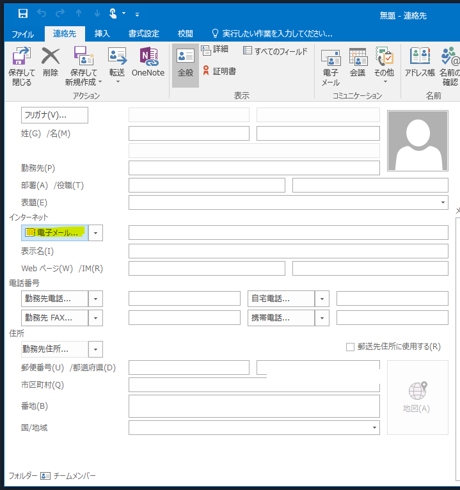Click the フリガナ(V)... button
This screenshot has height=490, width=460.
pos(54,115)
